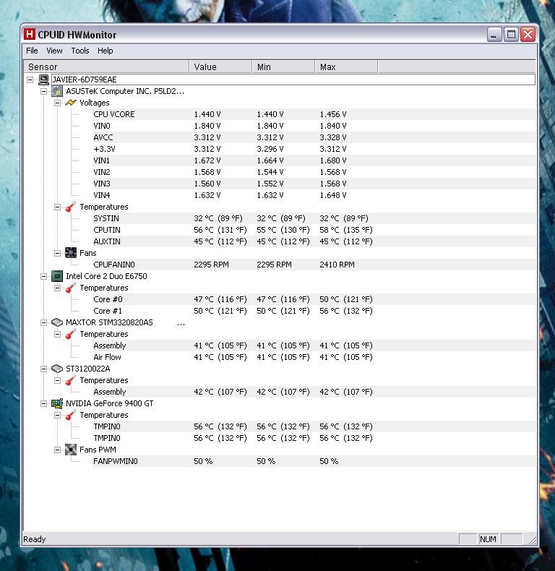Click the HWMonitor app icon in title bar
The width and height of the screenshot is (555, 571).
pos(30,34)
